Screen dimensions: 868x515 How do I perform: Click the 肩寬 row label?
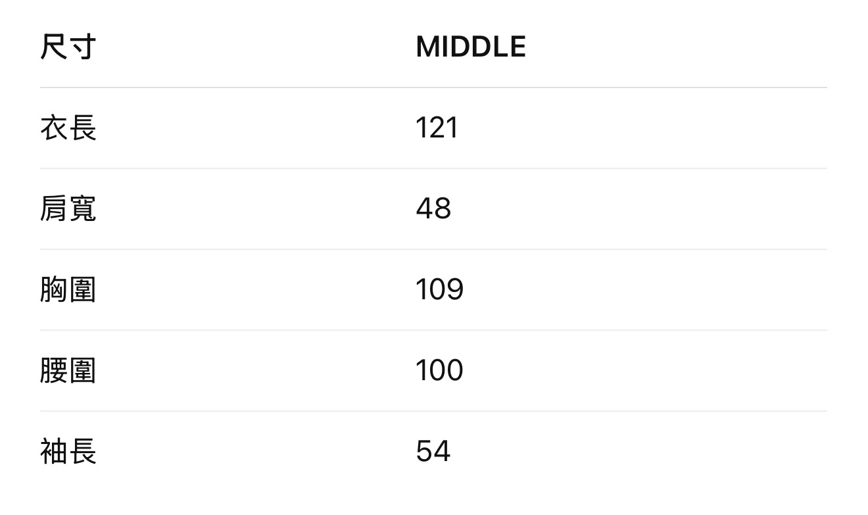(68, 208)
